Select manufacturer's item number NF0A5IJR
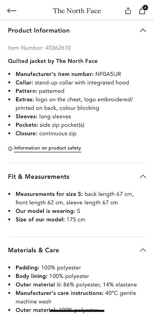 [108, 74]
